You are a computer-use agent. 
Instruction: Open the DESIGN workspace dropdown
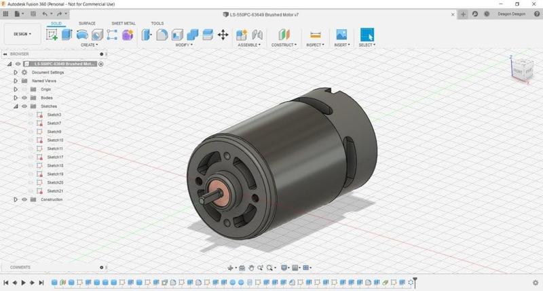click(x=22, y=34)
